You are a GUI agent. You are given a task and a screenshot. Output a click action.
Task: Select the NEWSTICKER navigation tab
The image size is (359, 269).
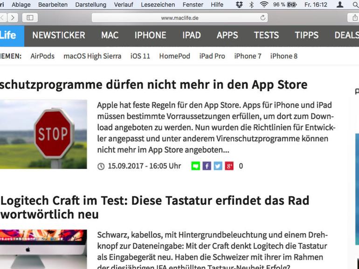click(x=59, y=35)
